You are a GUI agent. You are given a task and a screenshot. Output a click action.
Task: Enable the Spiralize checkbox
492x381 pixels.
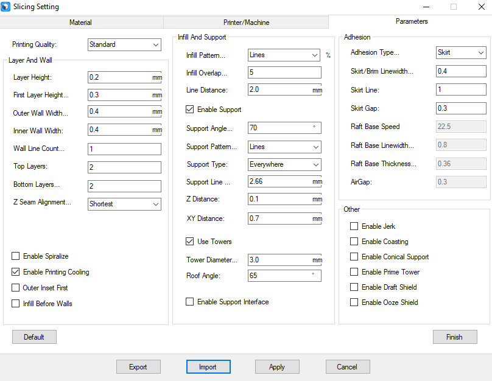(x=16, y=256)
